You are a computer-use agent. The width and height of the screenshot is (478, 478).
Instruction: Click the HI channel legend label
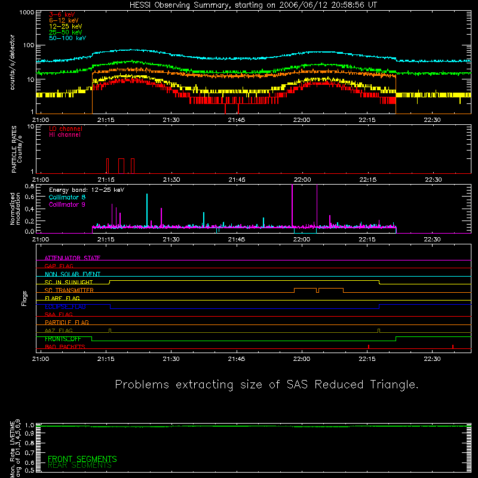pos(65,135)
